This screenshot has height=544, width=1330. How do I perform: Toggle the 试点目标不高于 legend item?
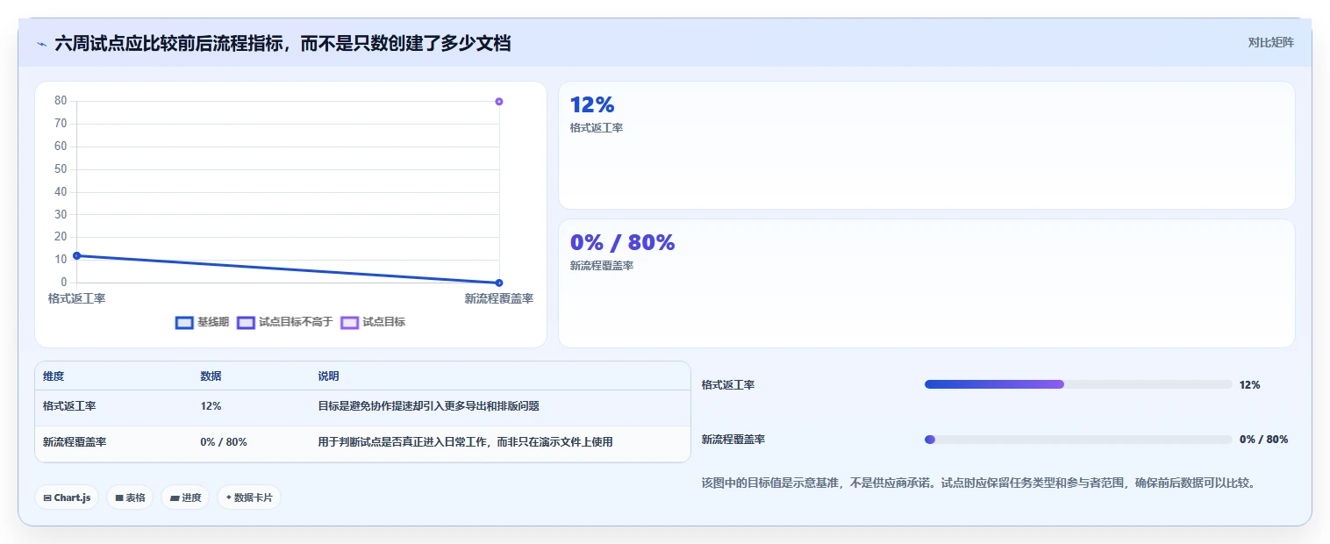pyautogui.click(x=284, y=322)
